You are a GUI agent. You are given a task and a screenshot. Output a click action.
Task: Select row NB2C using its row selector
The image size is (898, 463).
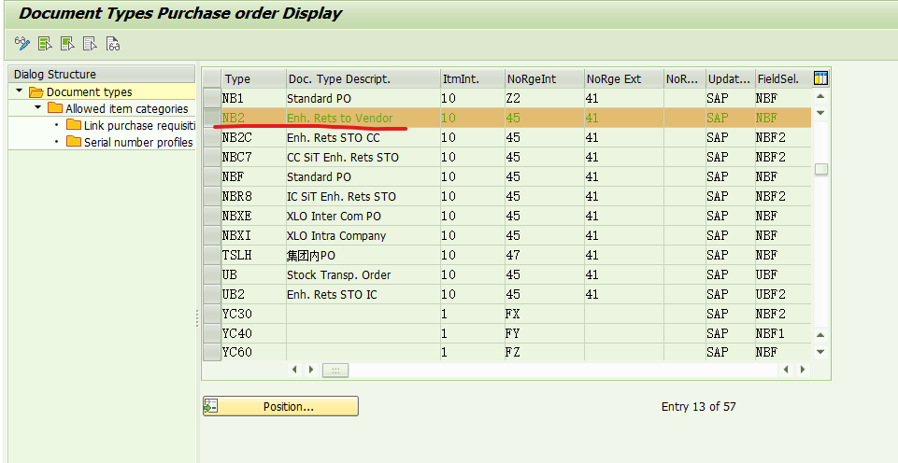(x=212, y=137)
